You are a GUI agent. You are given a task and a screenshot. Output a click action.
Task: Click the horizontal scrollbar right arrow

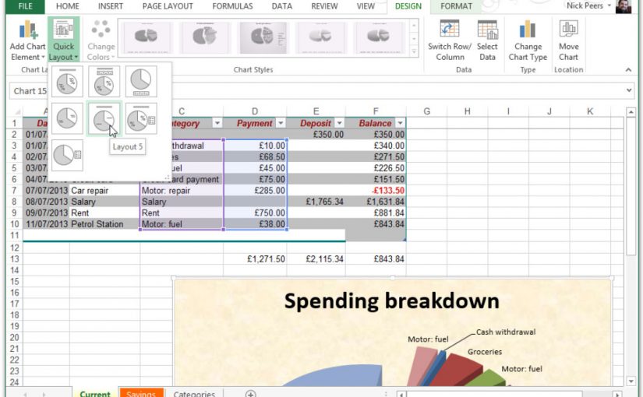point(617,395)
